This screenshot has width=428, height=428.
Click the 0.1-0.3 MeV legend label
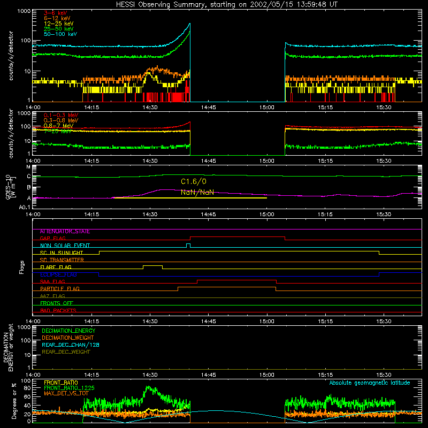pyautogui.click(x=61, y=115)
